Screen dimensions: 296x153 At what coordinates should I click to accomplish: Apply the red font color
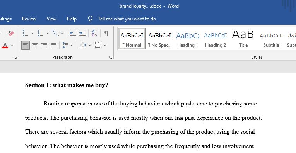pos(5,46)
